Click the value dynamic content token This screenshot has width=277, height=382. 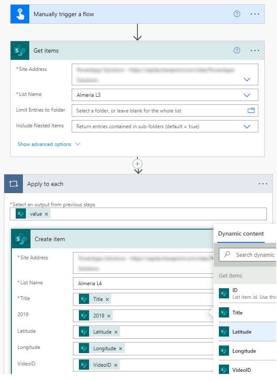pos(33,214)
